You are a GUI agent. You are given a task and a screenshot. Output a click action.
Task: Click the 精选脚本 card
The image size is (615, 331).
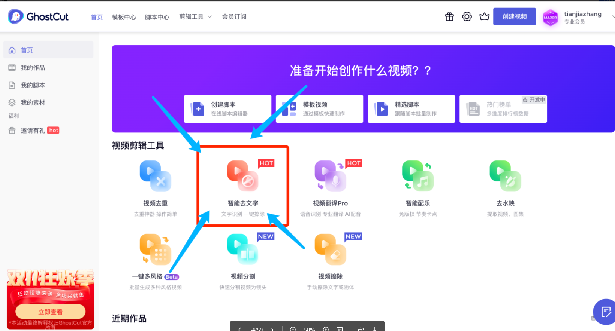[x=411, y=109]
